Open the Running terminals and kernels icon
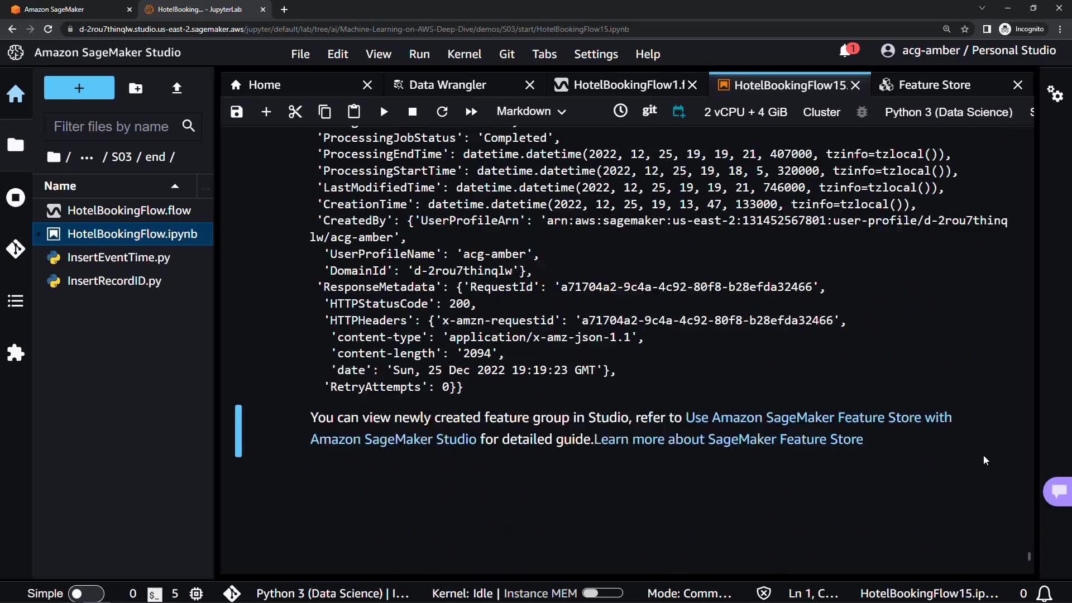The height and width of the screenshot is (603, 1072). (x=16, y=197)
